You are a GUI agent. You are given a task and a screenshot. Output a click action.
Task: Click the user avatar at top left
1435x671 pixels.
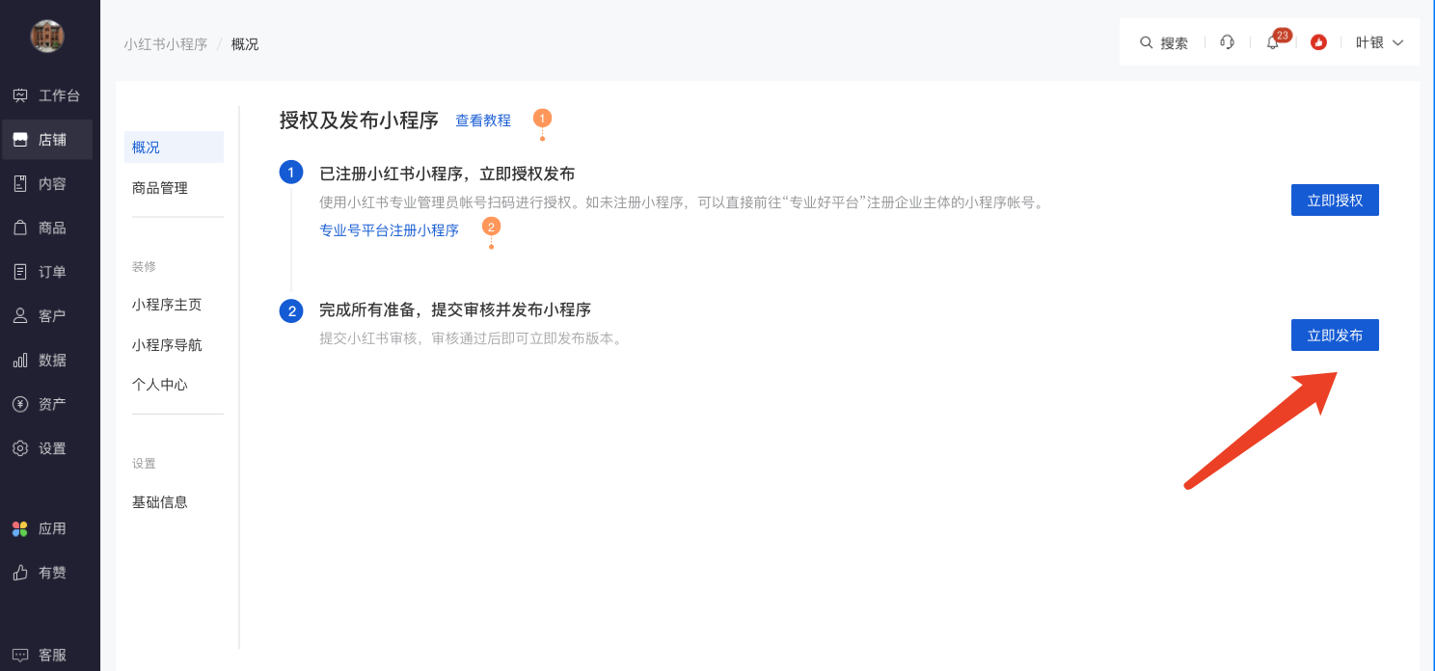[47, 37]
